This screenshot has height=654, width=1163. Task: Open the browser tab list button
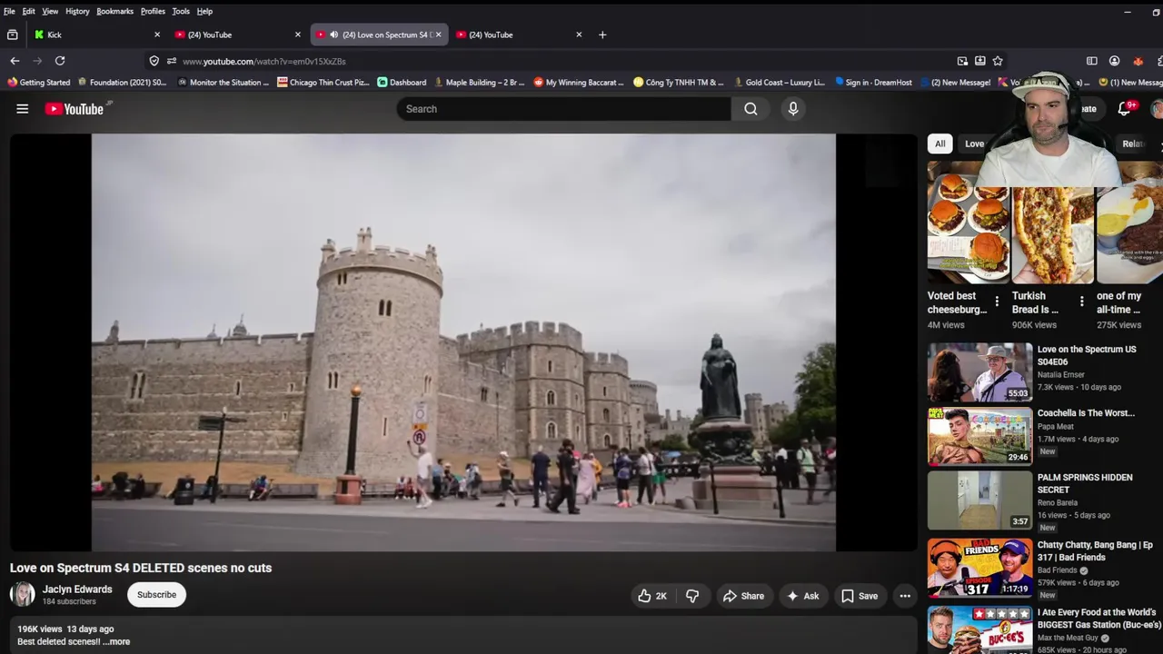tap(12, 35)
